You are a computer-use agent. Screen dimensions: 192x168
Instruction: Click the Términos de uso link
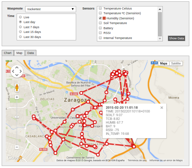(x=137, y=161)
